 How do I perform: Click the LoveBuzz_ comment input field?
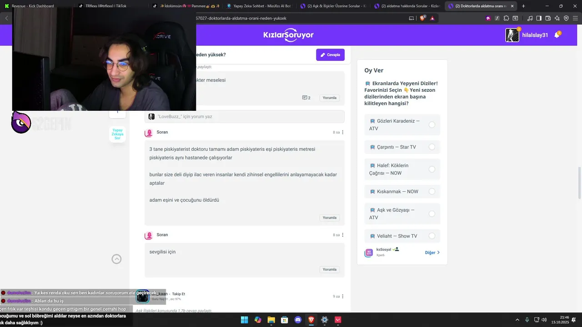coord(245,117)
